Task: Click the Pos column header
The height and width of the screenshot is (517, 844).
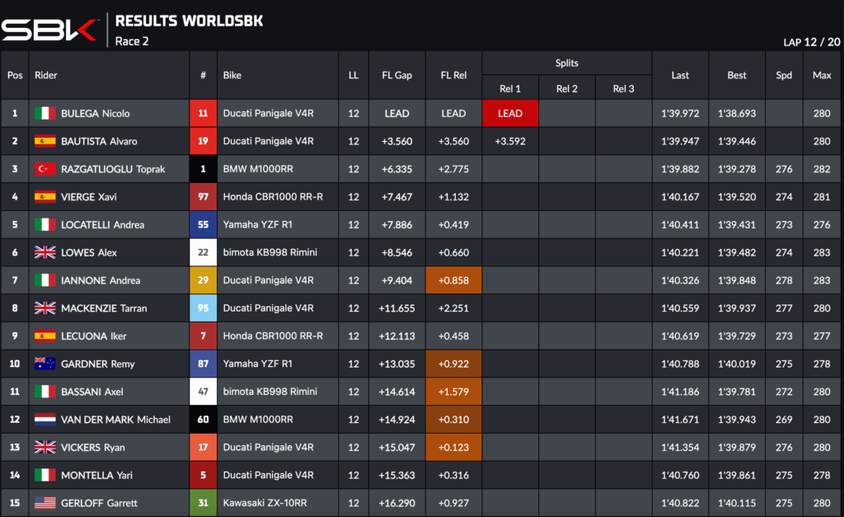Action: point(15,75)
